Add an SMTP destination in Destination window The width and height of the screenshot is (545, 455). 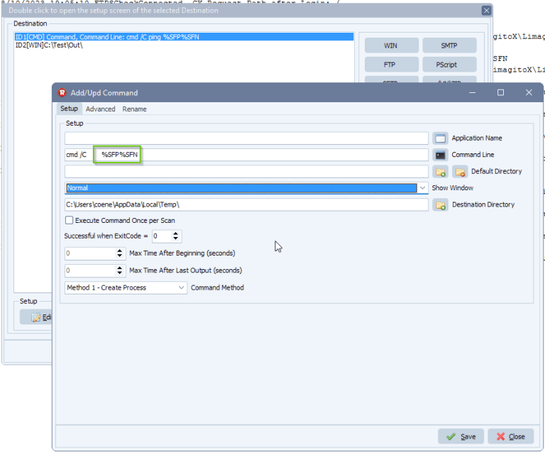click(x=449, y=45)
